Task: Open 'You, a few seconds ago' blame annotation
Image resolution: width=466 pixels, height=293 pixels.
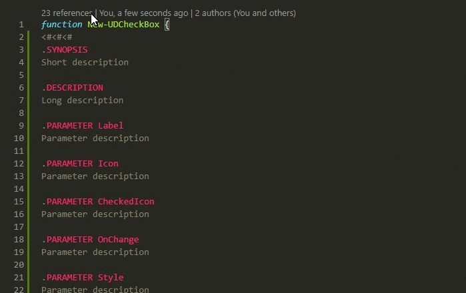Action: pyautogui.click(x=144, y=13)
